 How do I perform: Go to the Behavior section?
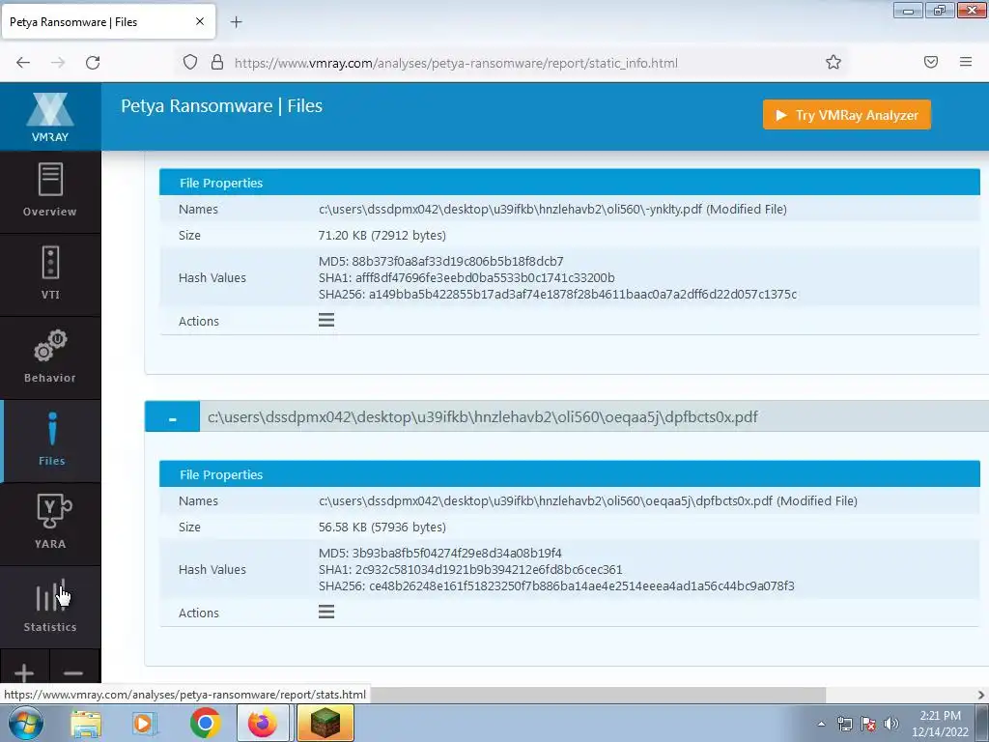pyautogui.click(x=50, y=357)
